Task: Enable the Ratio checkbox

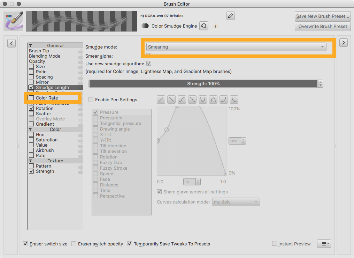Action: pyautogui.click(x=31, y=72)
